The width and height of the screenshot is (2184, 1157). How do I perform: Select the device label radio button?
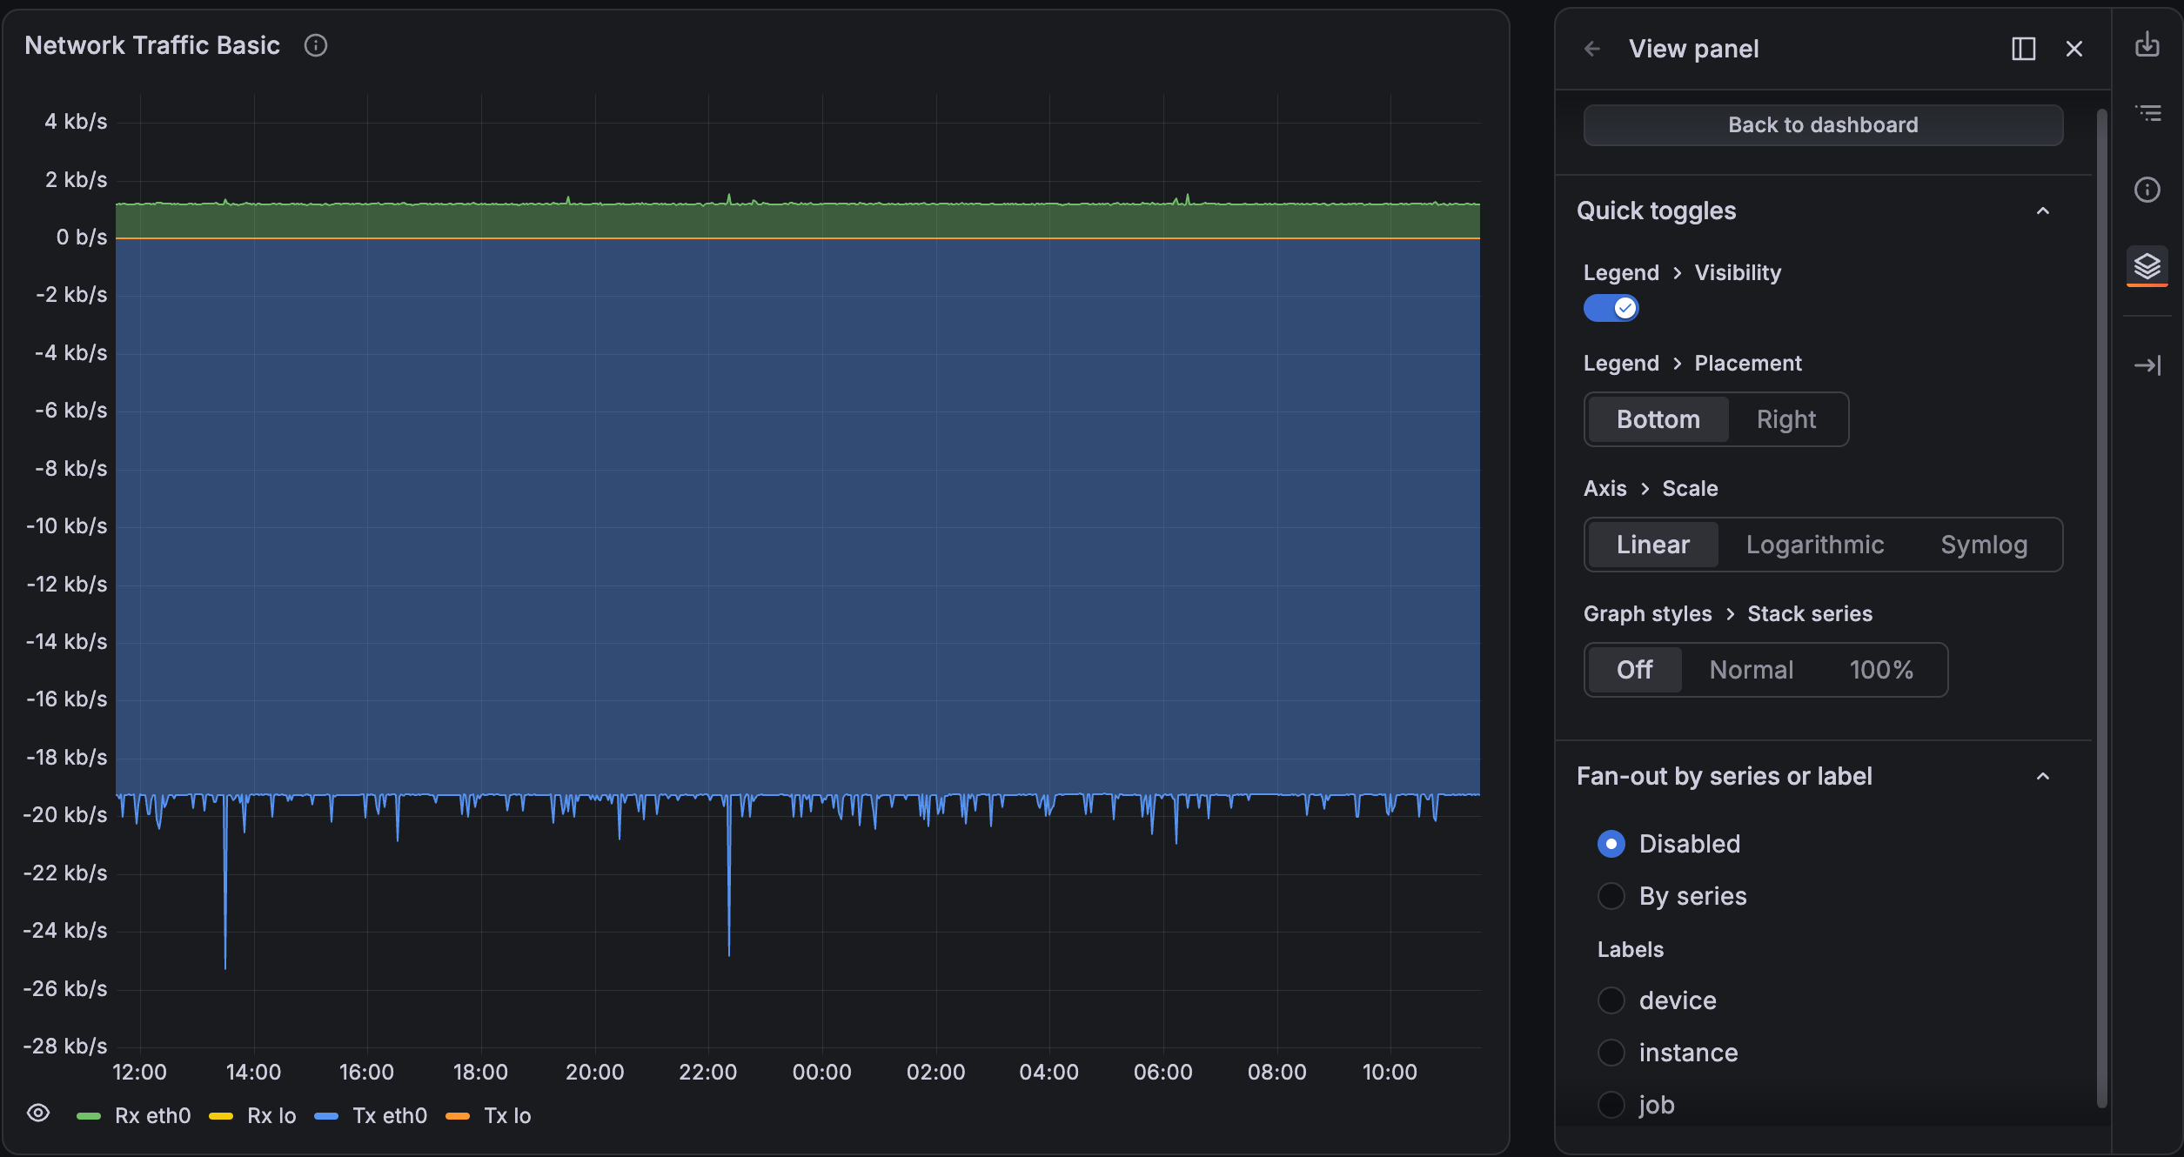tap(1611, 1000)
